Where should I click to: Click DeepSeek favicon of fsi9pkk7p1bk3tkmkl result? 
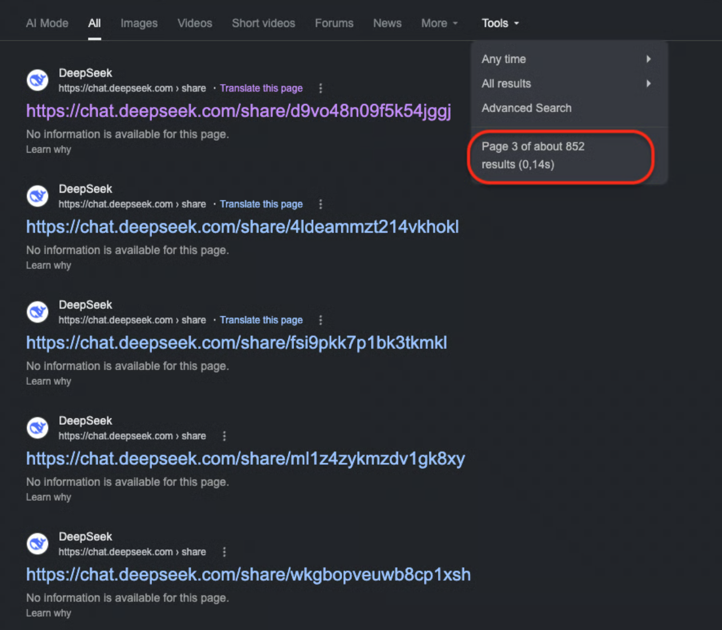pos(38,312)
